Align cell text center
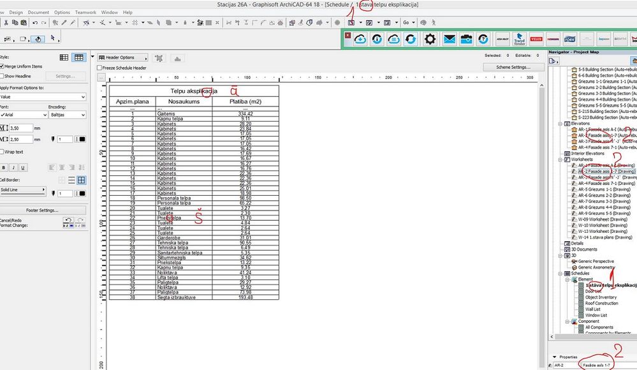 [62, 168]
